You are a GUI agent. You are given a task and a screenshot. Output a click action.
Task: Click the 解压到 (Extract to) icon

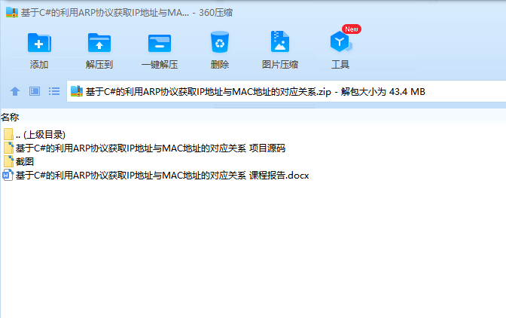[99, 43]
